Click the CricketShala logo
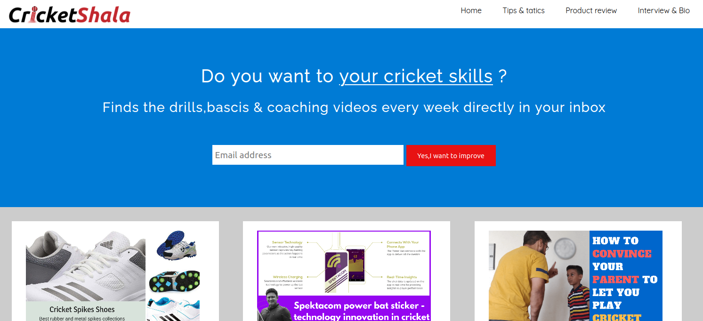Viewport: 703px width, 321px height. [69, 15]
